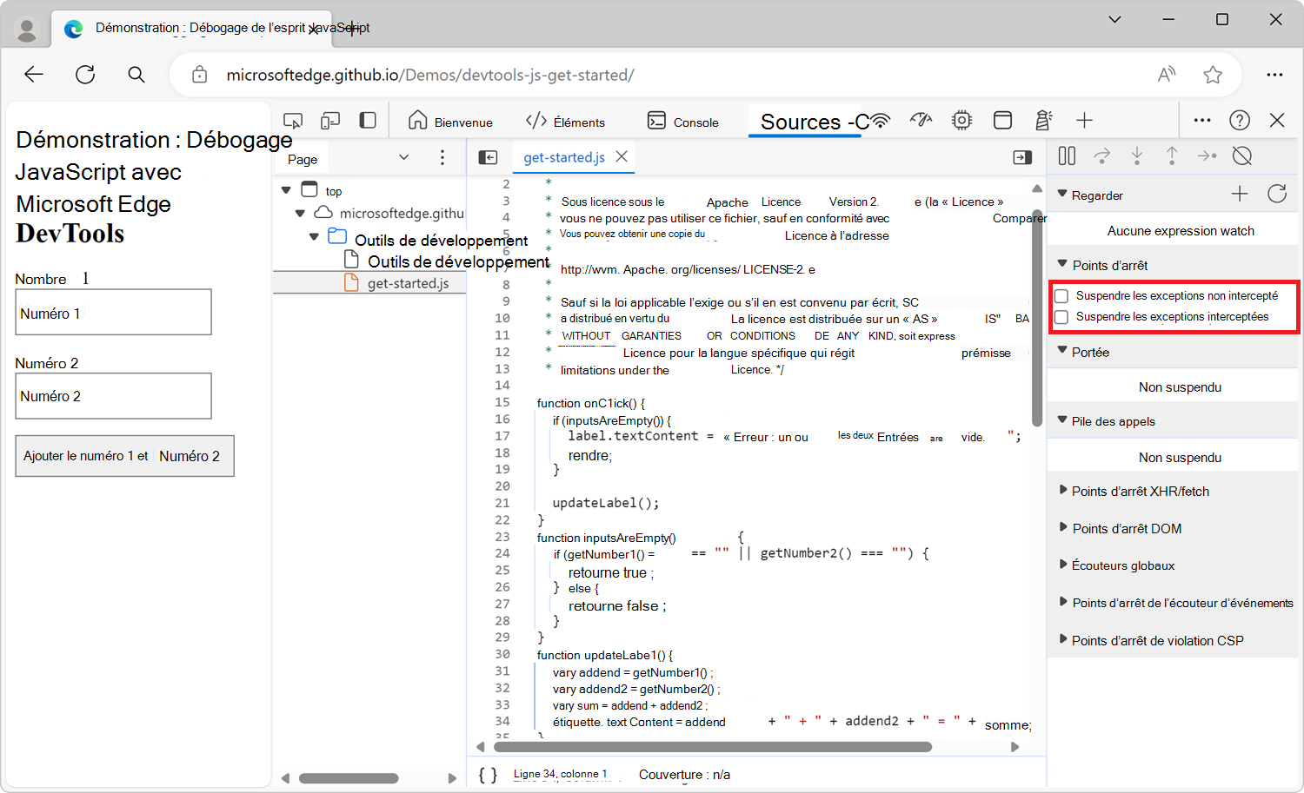Click the Step out of current function icon
1304x793 pixels.
click(1172, 155)
